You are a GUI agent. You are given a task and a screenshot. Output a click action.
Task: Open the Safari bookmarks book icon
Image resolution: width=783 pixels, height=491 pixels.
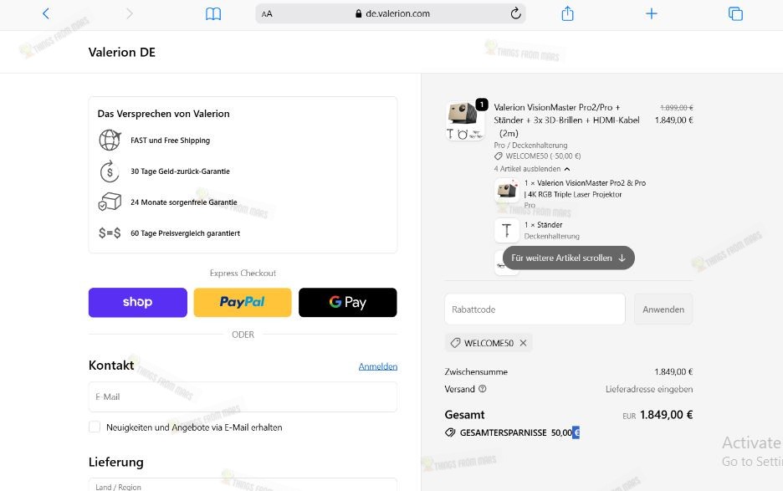[213, 13]
